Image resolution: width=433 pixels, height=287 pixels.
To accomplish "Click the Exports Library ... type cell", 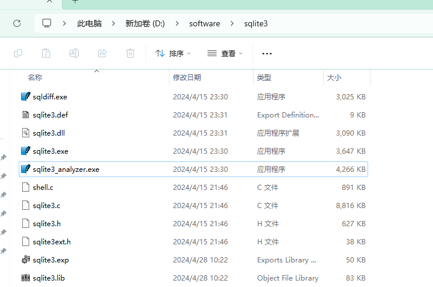I will (287, 260).
